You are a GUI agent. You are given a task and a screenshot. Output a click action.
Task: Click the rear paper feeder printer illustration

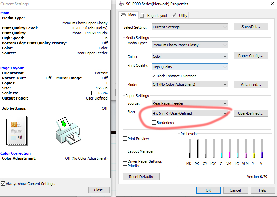coord(68,131)
